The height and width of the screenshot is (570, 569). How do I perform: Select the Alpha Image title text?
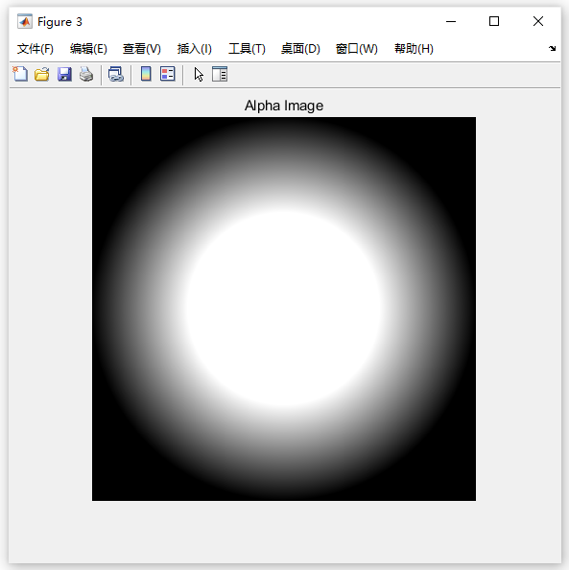coord(284,106)
